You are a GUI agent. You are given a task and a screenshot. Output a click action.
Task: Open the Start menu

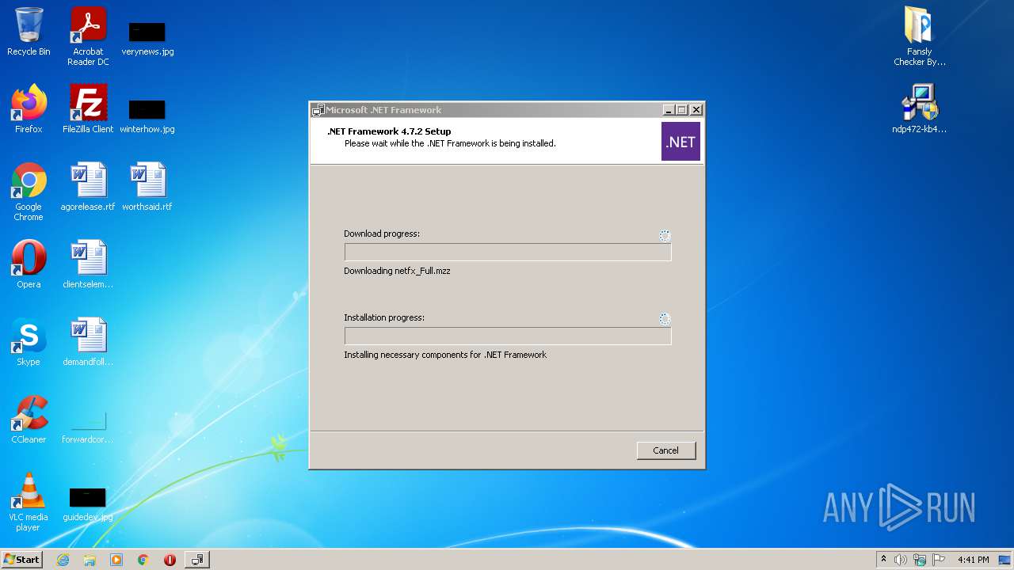[21, 560]
